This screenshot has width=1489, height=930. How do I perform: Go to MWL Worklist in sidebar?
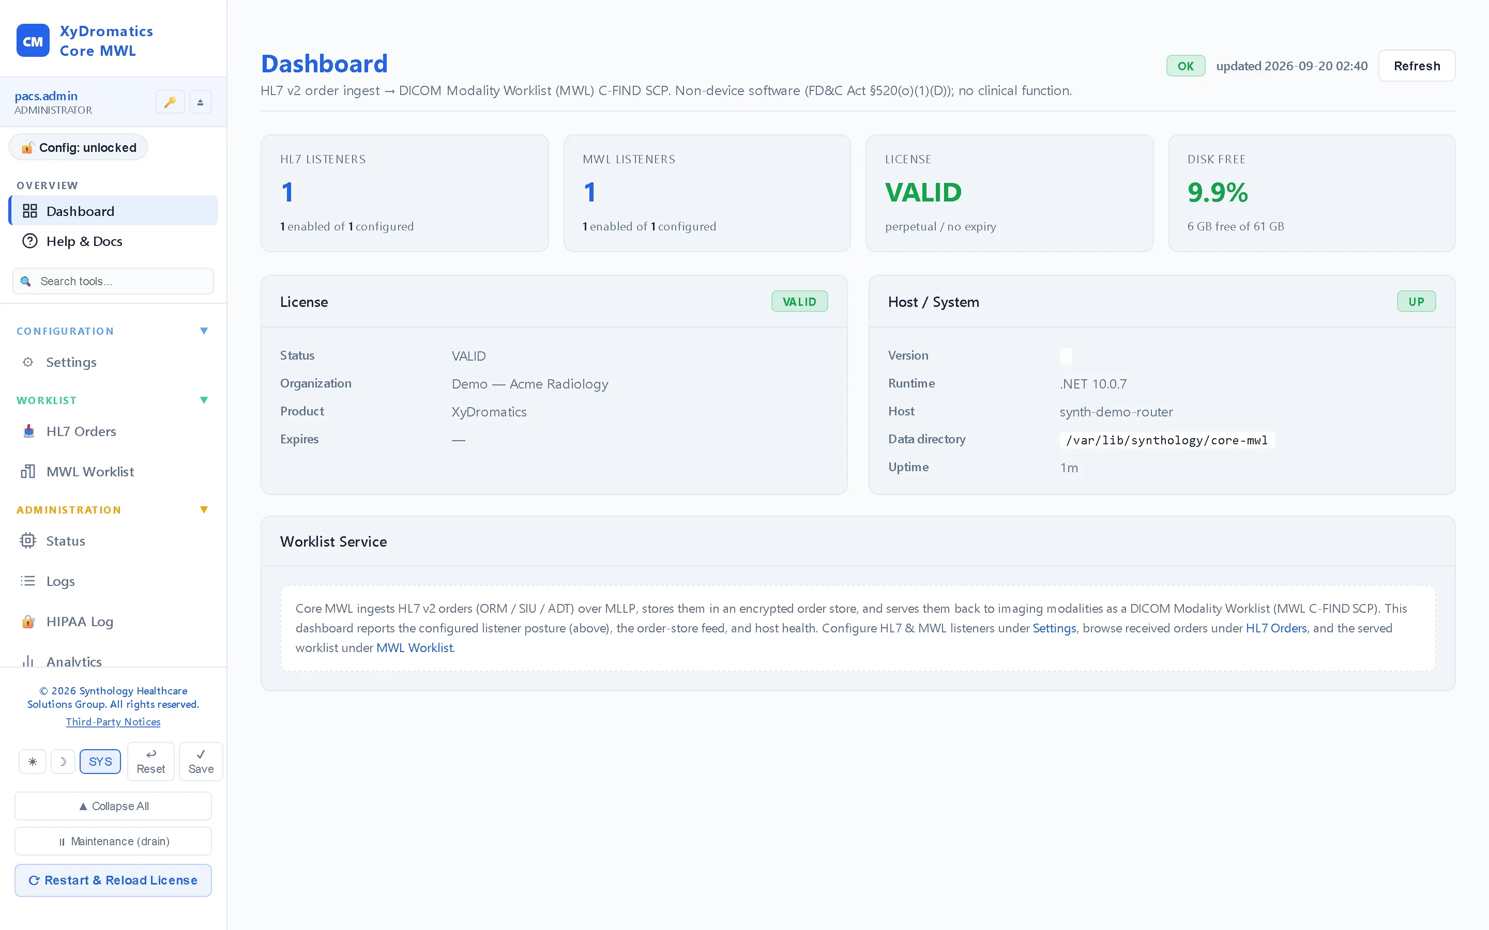(x=113, y=472)
